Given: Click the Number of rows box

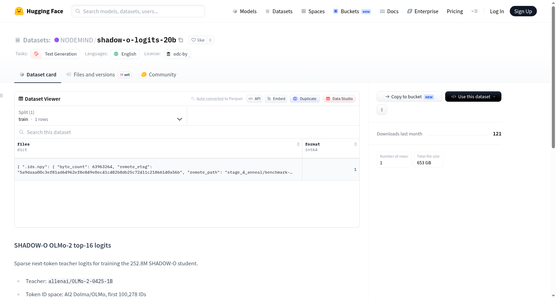Looking at the screenshot, I should (x=394, y=160).
